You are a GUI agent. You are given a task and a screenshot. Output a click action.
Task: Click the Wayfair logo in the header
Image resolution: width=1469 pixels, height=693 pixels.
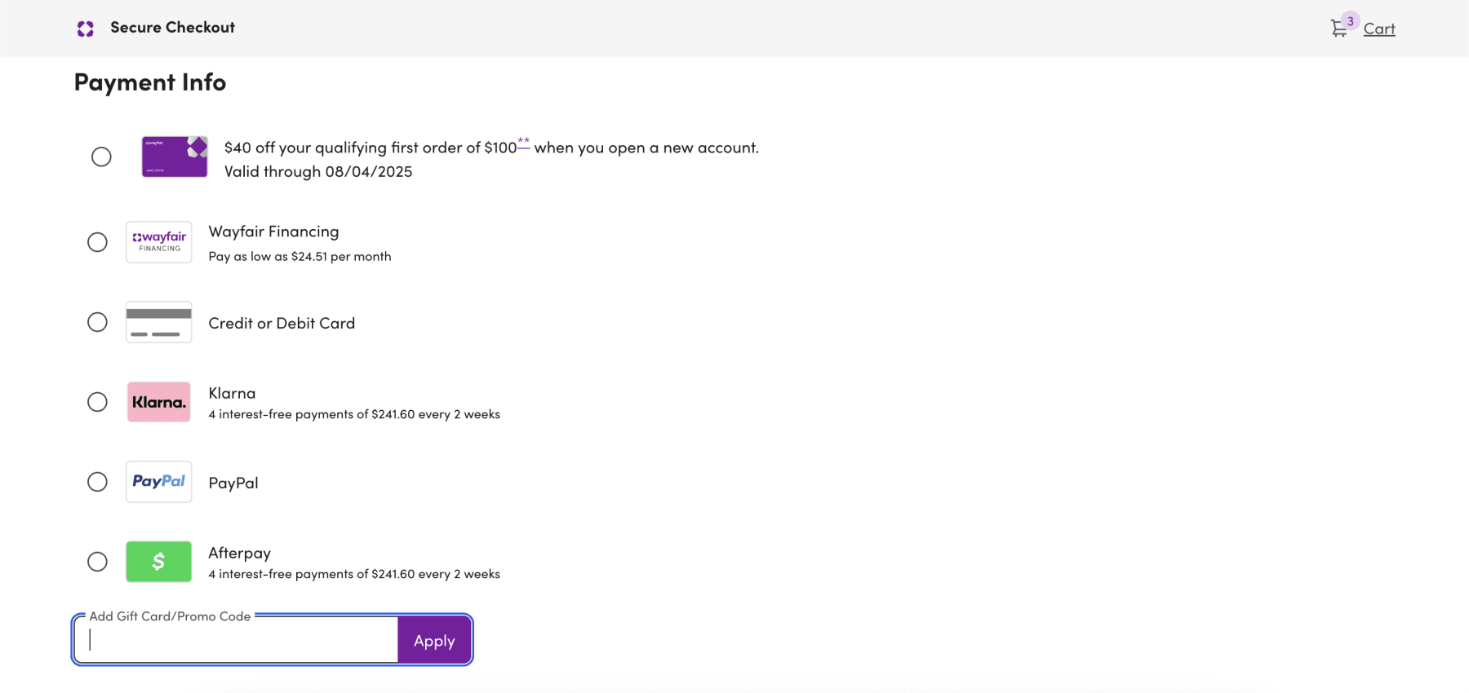(x=85, y=27)
